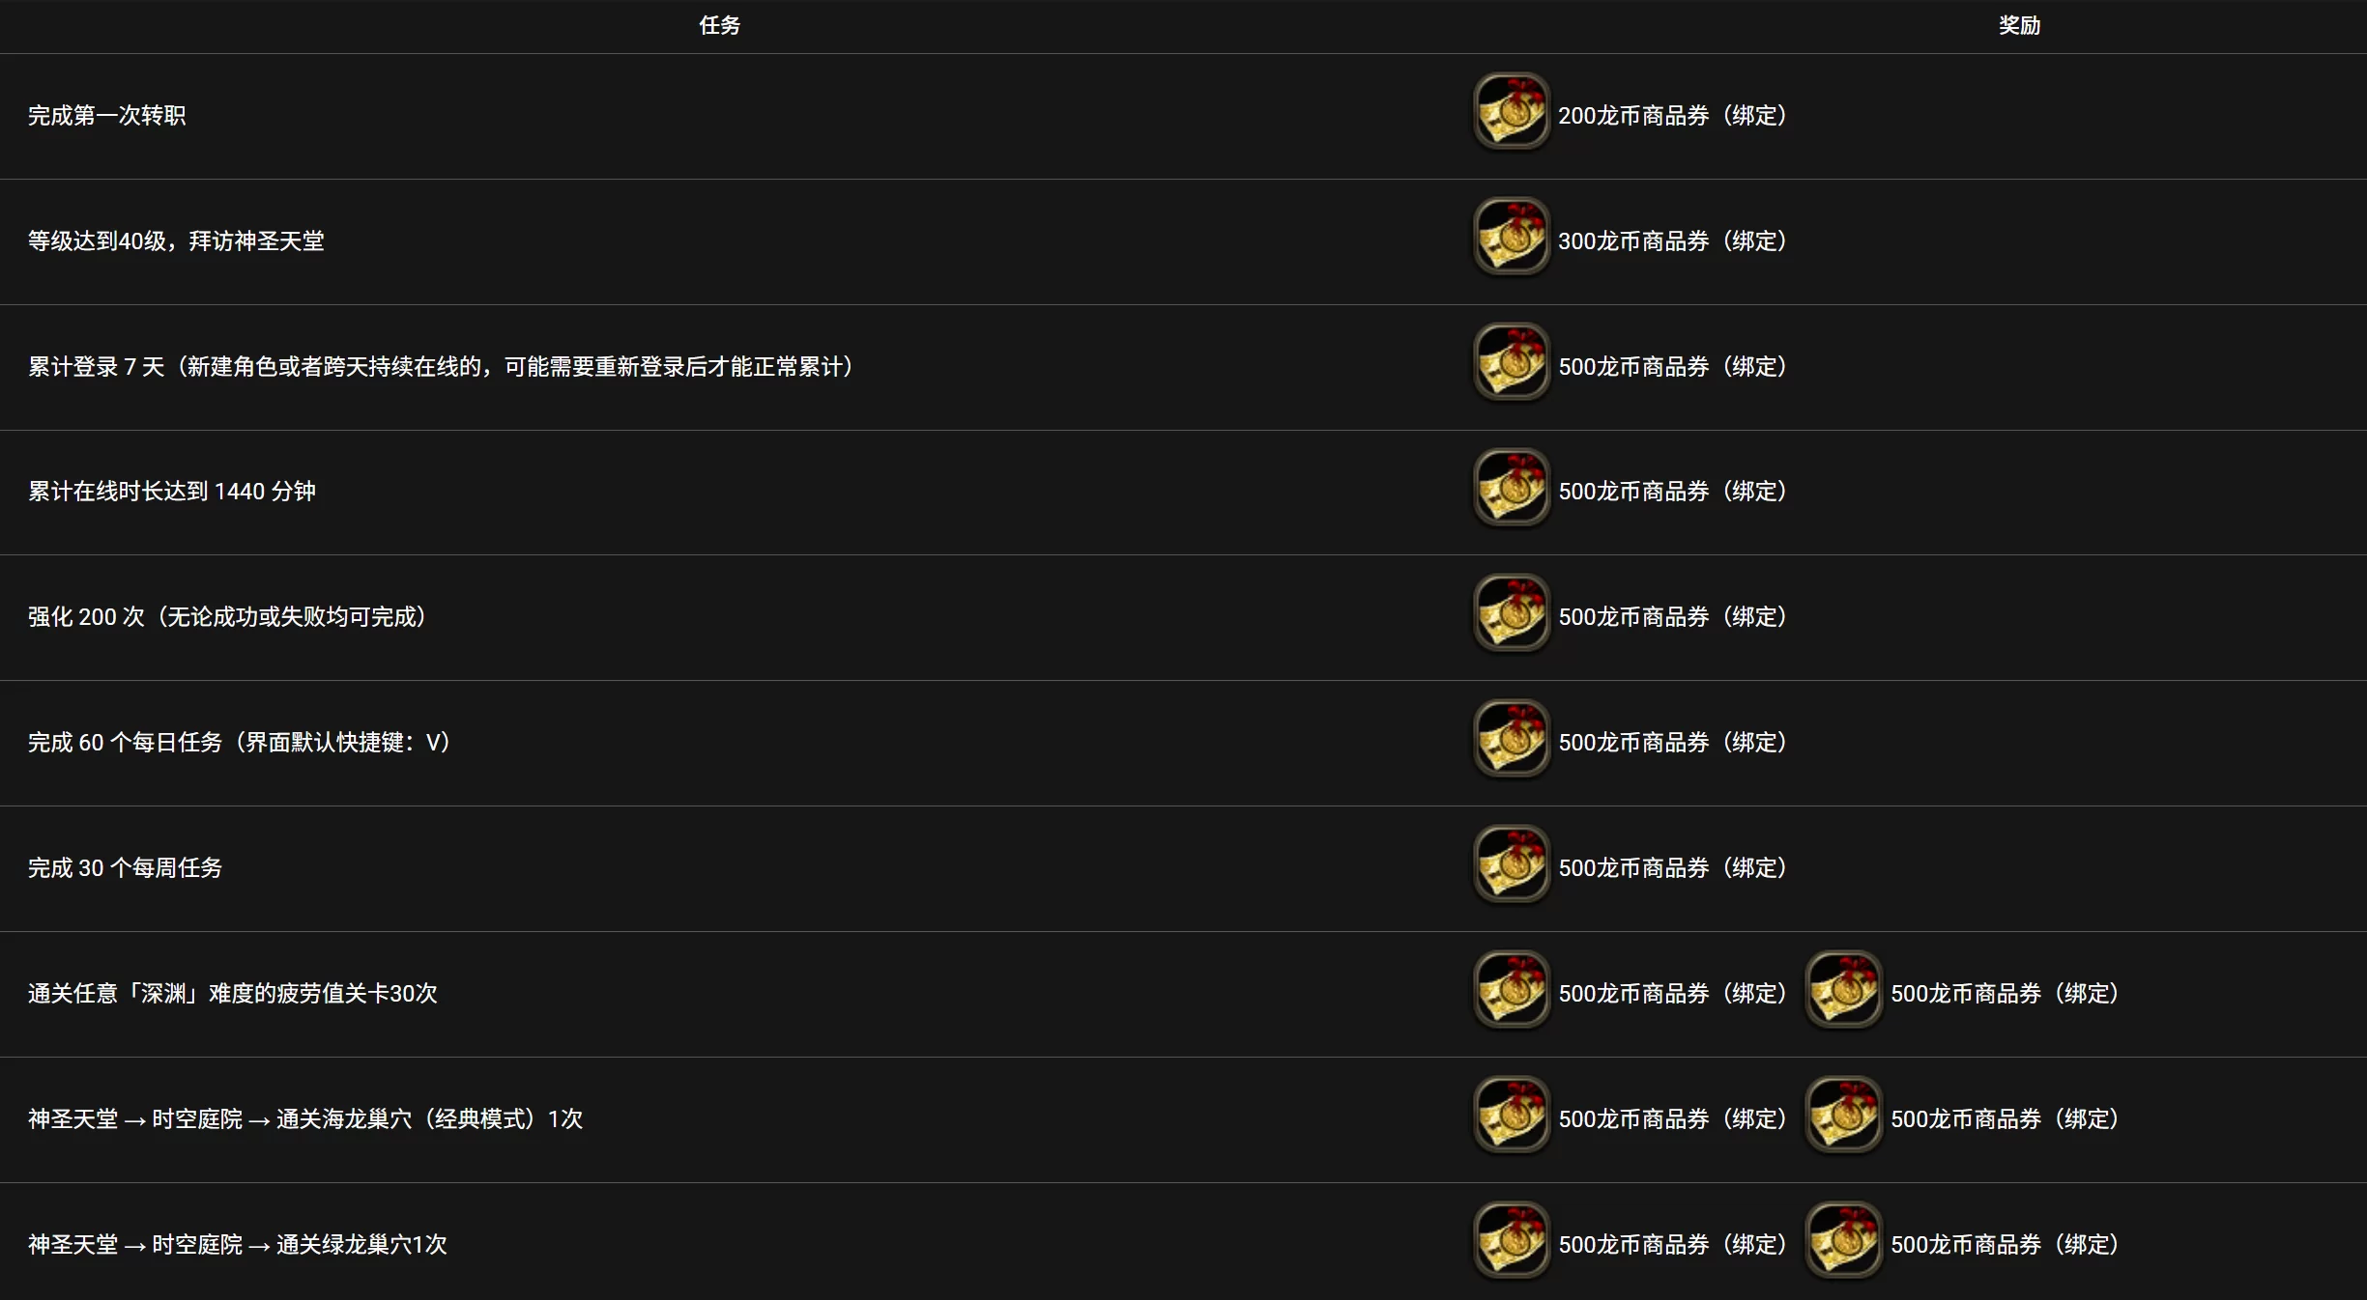Click the 等级达到40级，拜访神圣天堂 task text
Viewport: 2367px width, 1300px height.
point(176,241)
